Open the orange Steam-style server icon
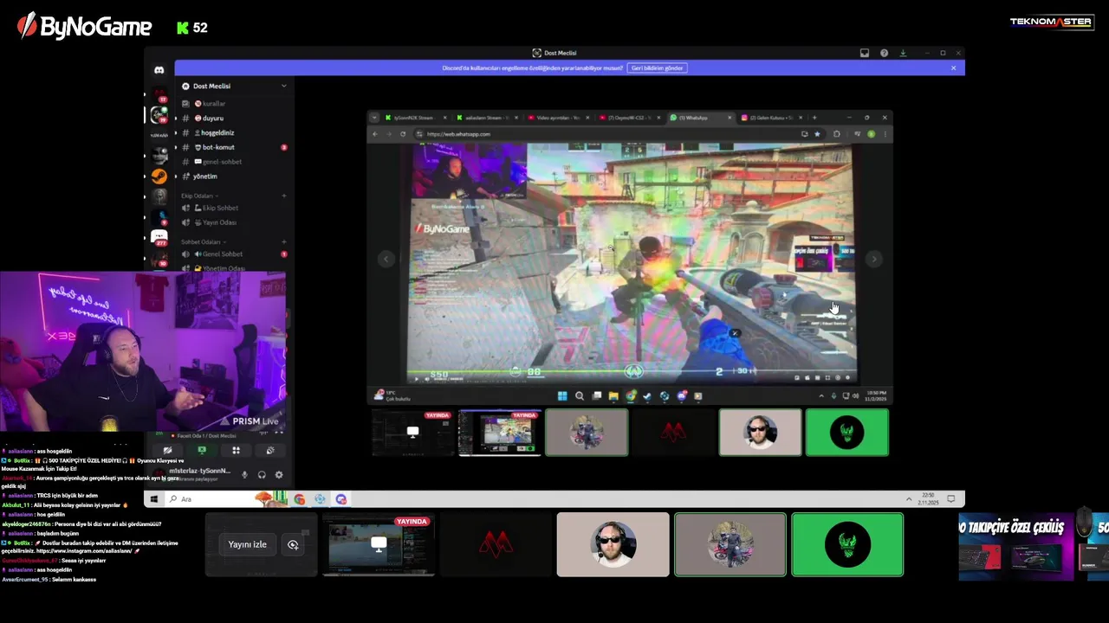The image size is (1109, 623). tap(159, 177)
